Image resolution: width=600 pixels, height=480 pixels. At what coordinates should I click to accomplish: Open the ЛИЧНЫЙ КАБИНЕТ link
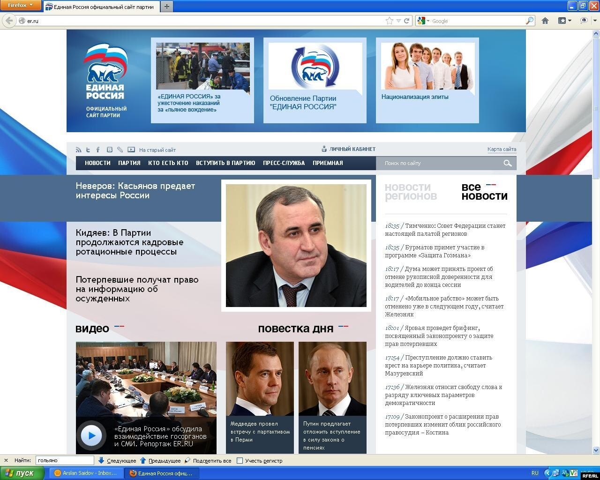coord(352,149)
